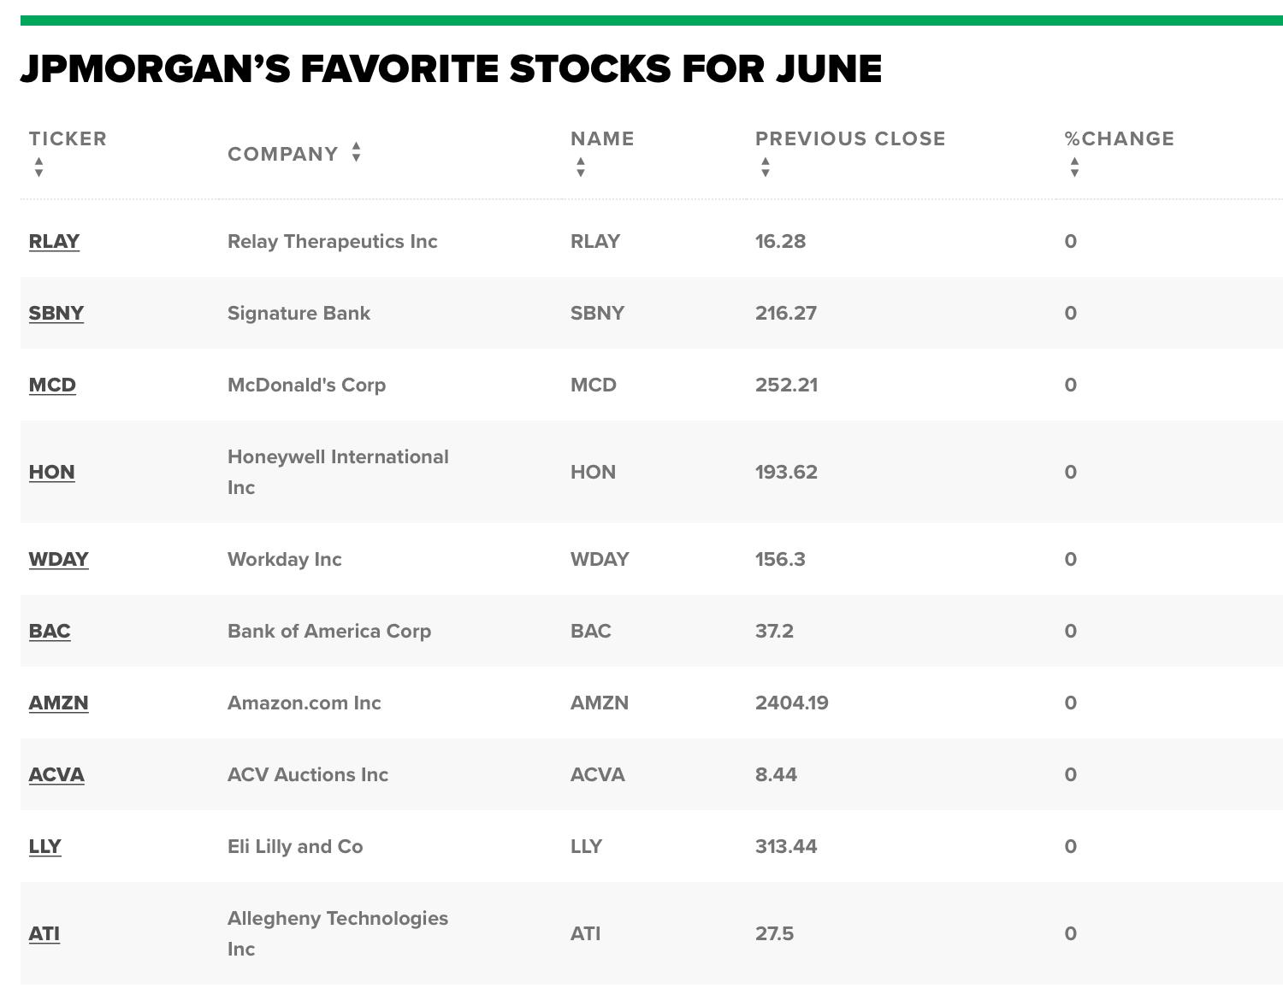Click the sort arrows under TICKER header

pos(38,167)
